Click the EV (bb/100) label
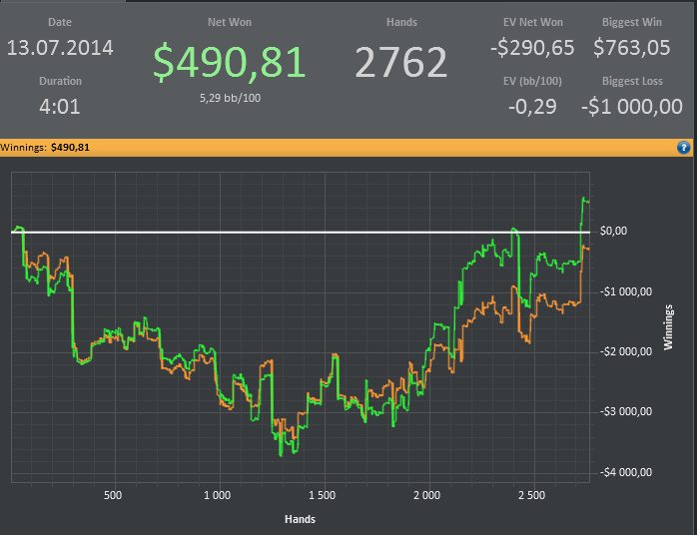 pyautogui.click(x=532, y=81)
